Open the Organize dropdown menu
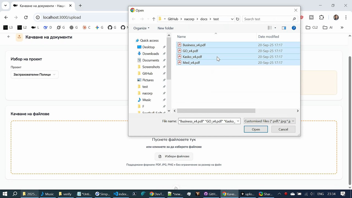 pyautogui.click(x=141, y=28)
